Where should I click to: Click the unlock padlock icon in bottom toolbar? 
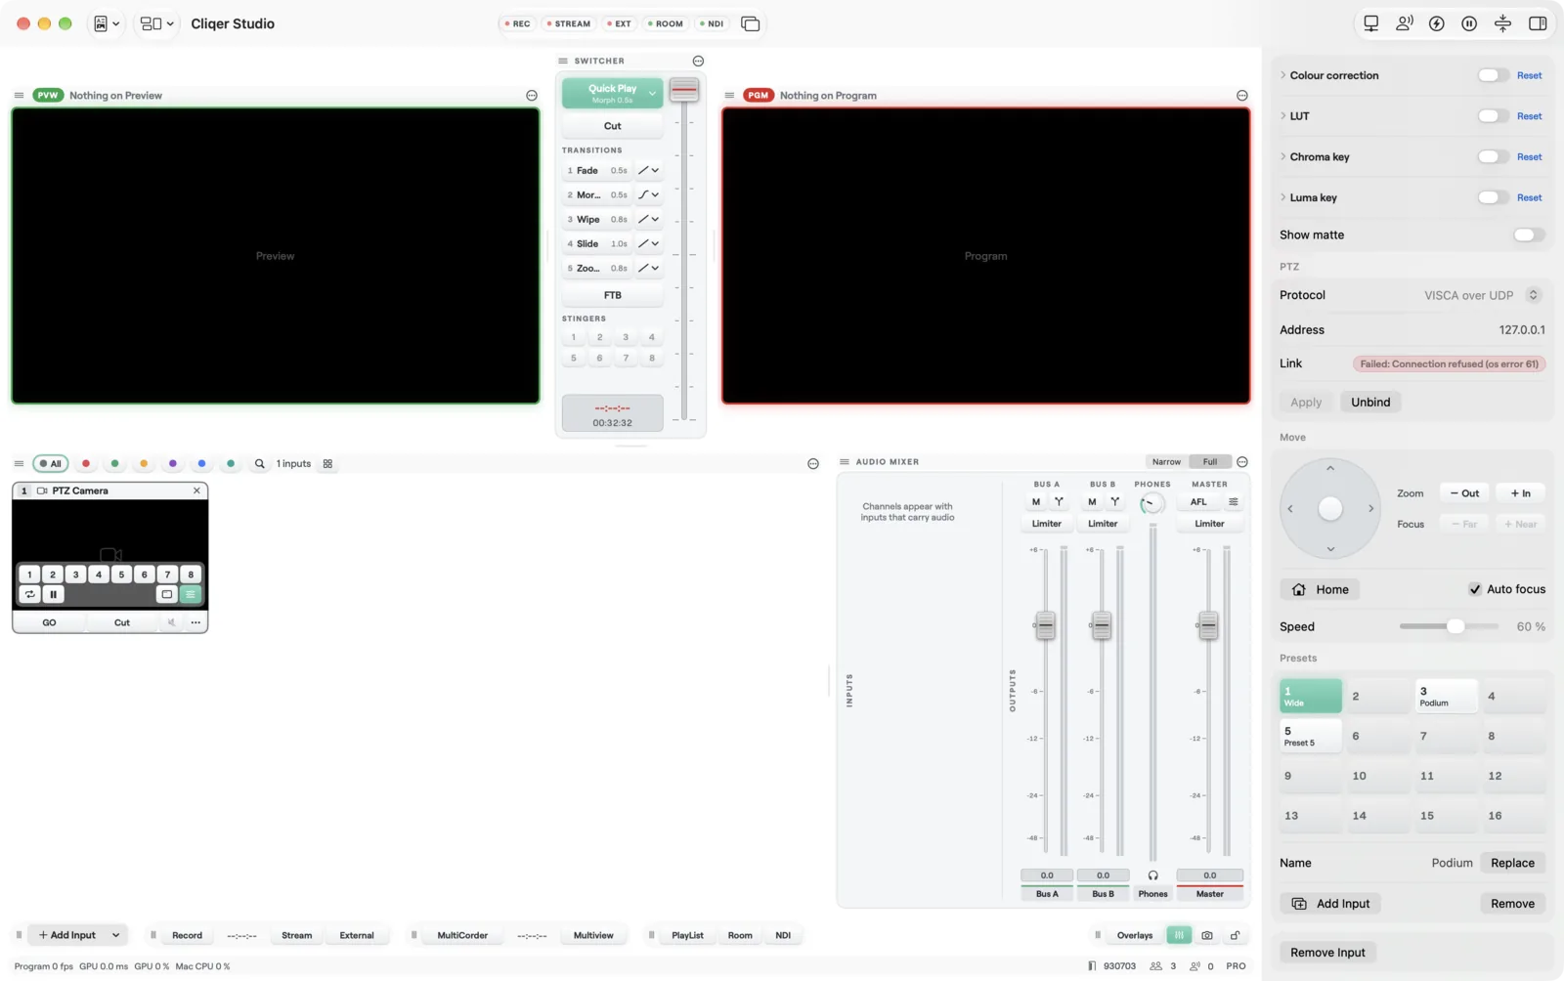pyautogui.click(x=1236, y=935)
